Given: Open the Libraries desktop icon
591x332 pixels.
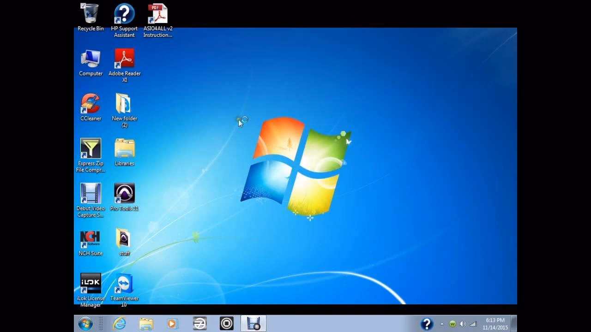Looking at the screenshot, I should (x=124, y=152).
